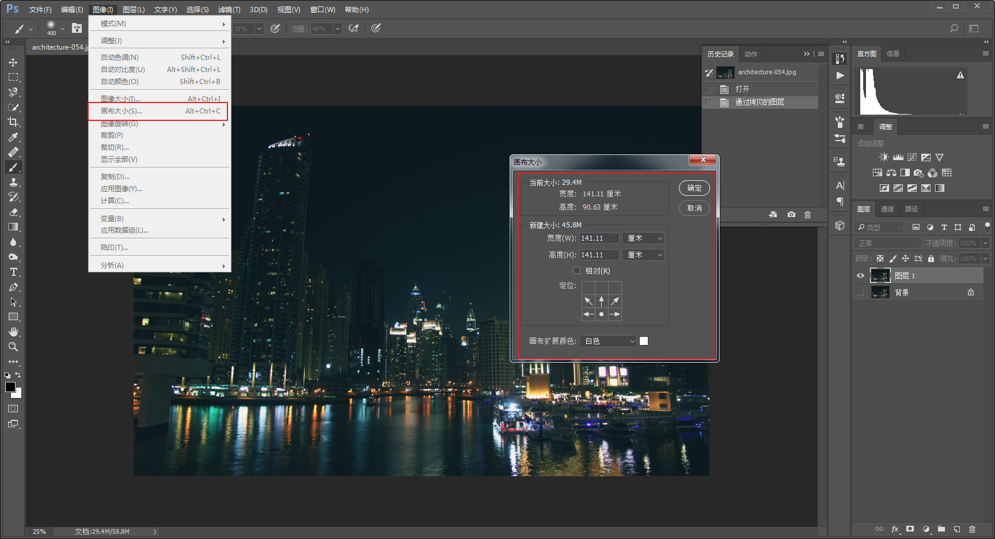
Task: Select the Path Selection tool
Action: (x=13, y=302)
